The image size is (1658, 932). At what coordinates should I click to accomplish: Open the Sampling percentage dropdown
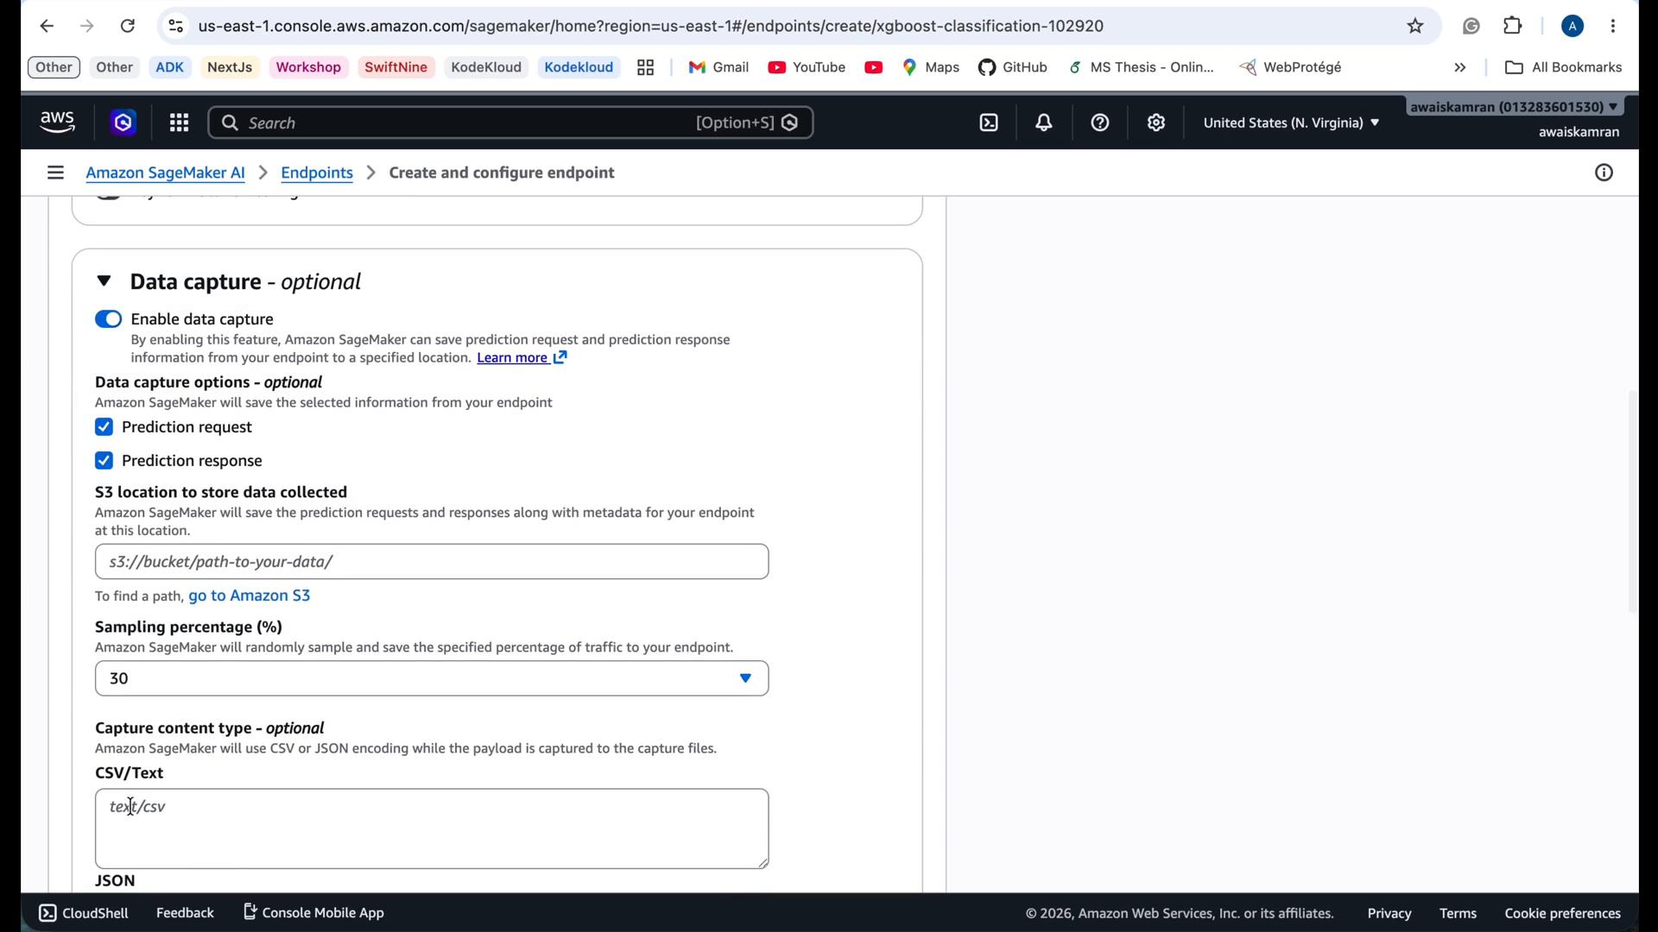[432, 679]
